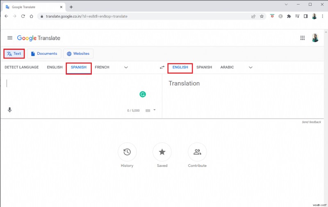
Task: Open a new browser tab
Action: coord(71,7)
